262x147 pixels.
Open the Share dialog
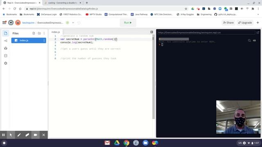click(x=228, y=23)
